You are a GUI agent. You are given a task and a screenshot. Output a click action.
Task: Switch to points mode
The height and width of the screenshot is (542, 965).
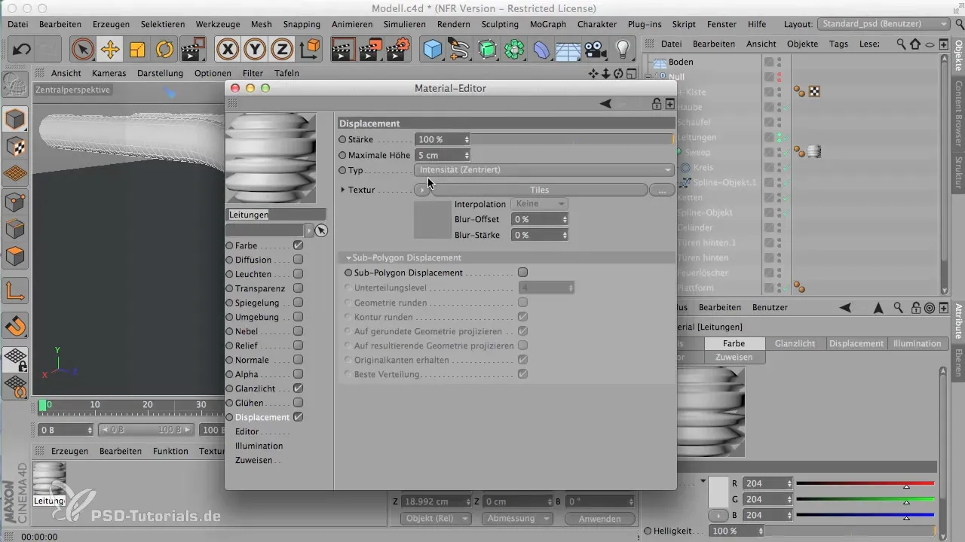(x=16, y=201)
